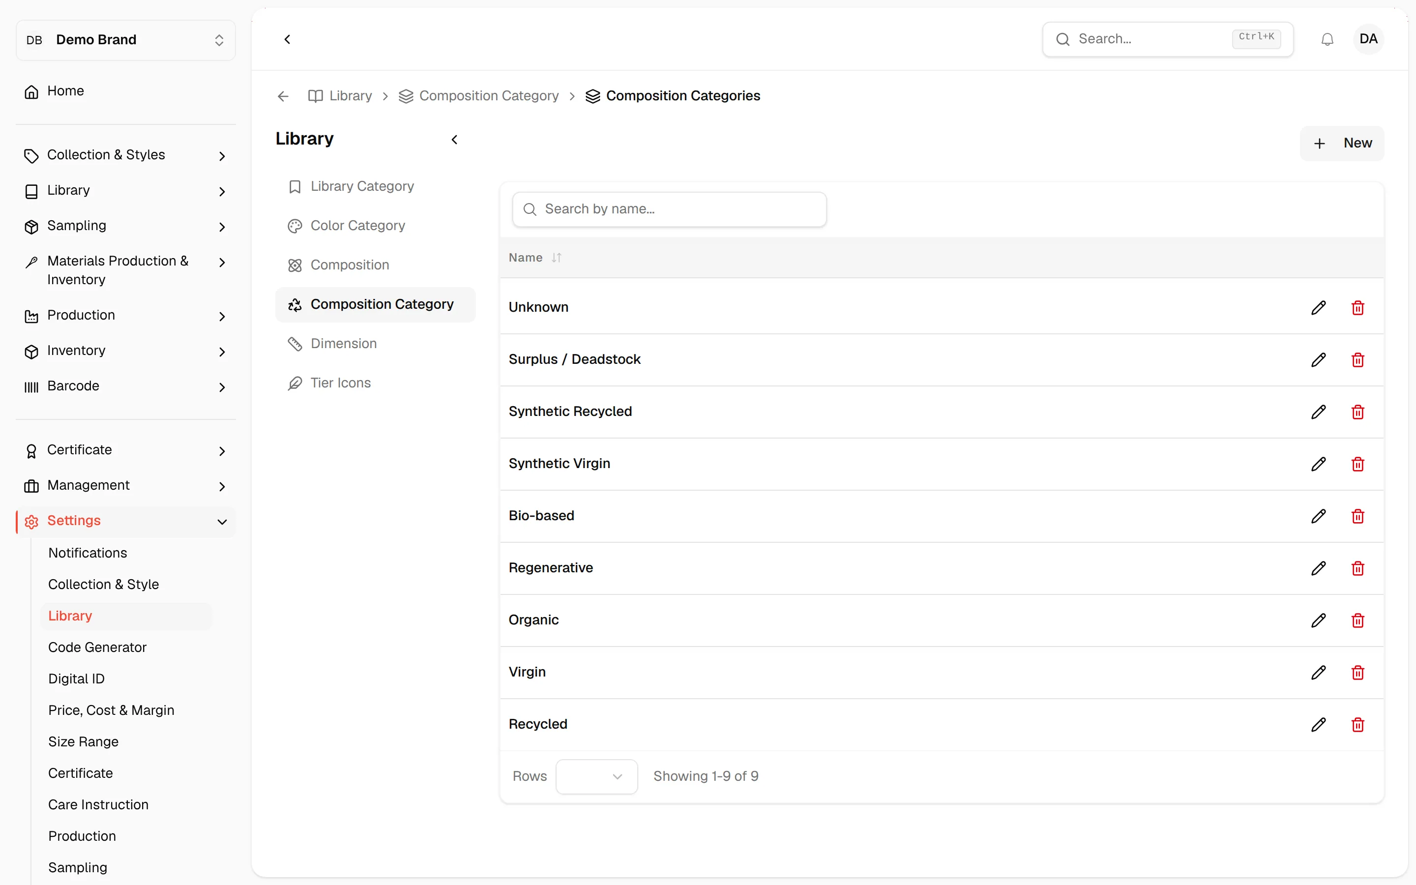The width and height of the screenshot is (1416, 885).
Task: Expand the Library sidebar section
Action: 126,191
